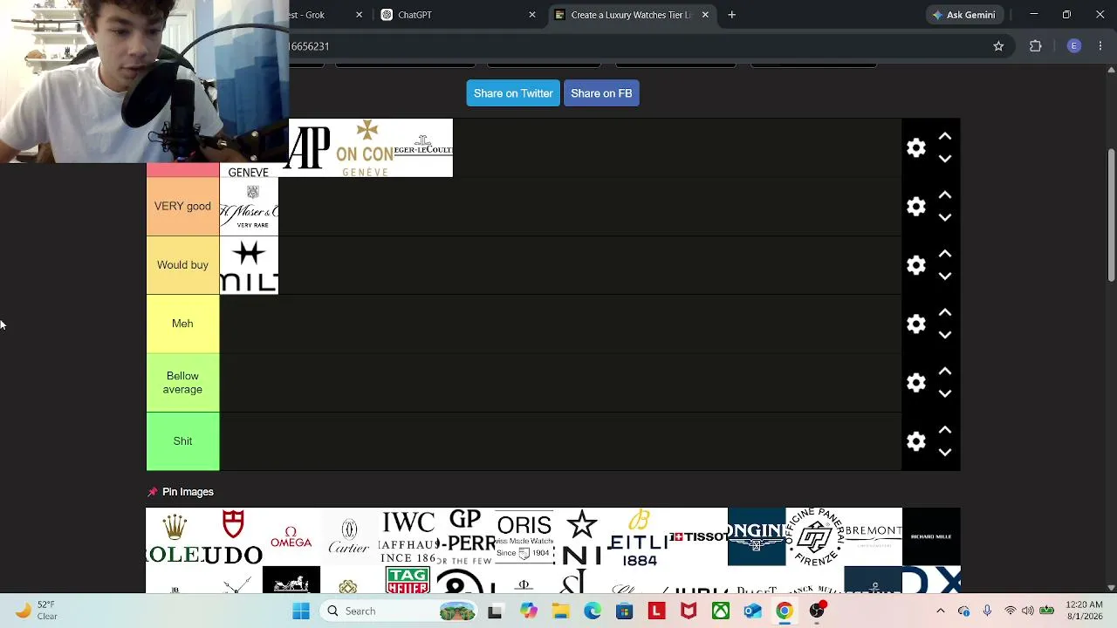This screenshot has width=1117, height=628.
Task: Select the Breitling 1884 logo image
Action: pyautogui.click(x=641, y=536)
